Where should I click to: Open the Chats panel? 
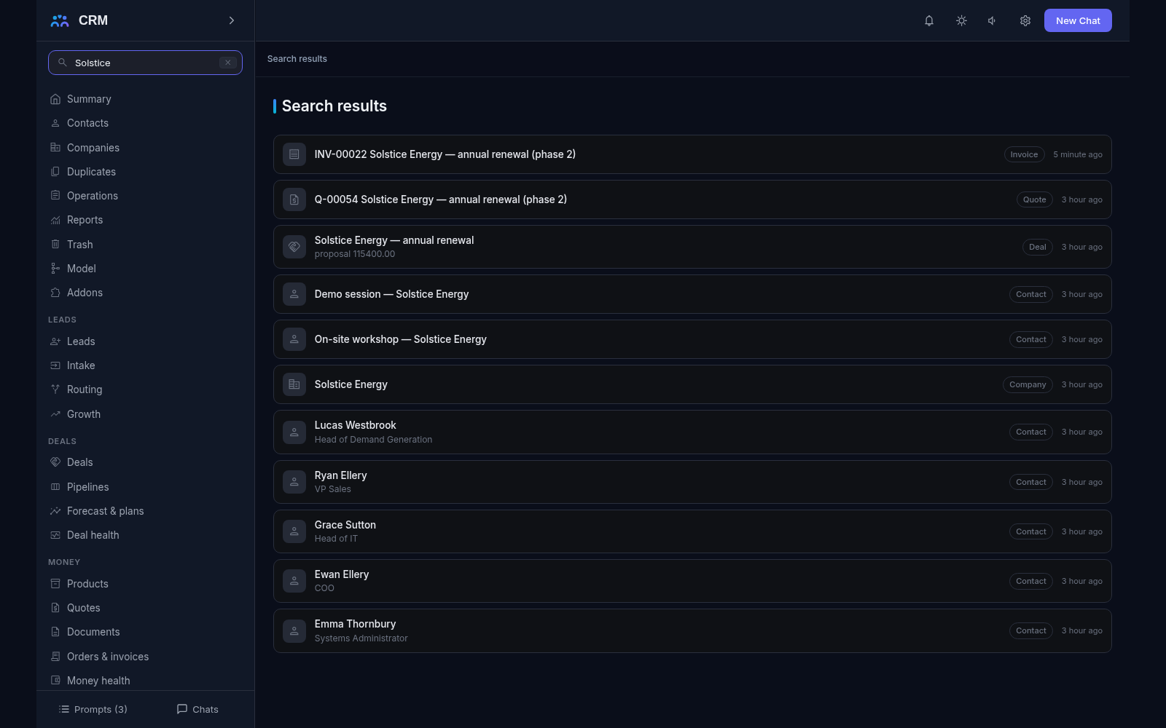(x=197, y=709)
